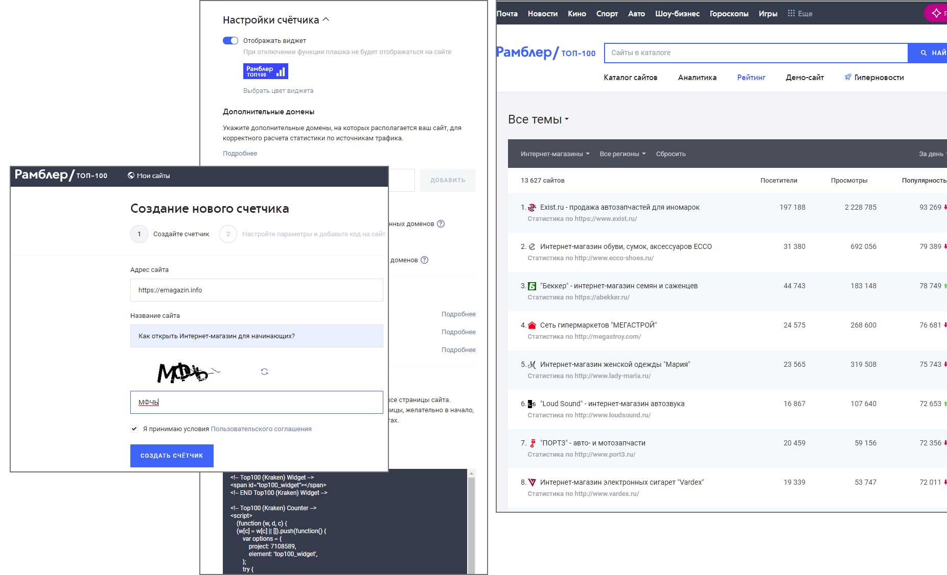Click code block scrollbar
The image size is (947, 575).
(x=471, y=521)
